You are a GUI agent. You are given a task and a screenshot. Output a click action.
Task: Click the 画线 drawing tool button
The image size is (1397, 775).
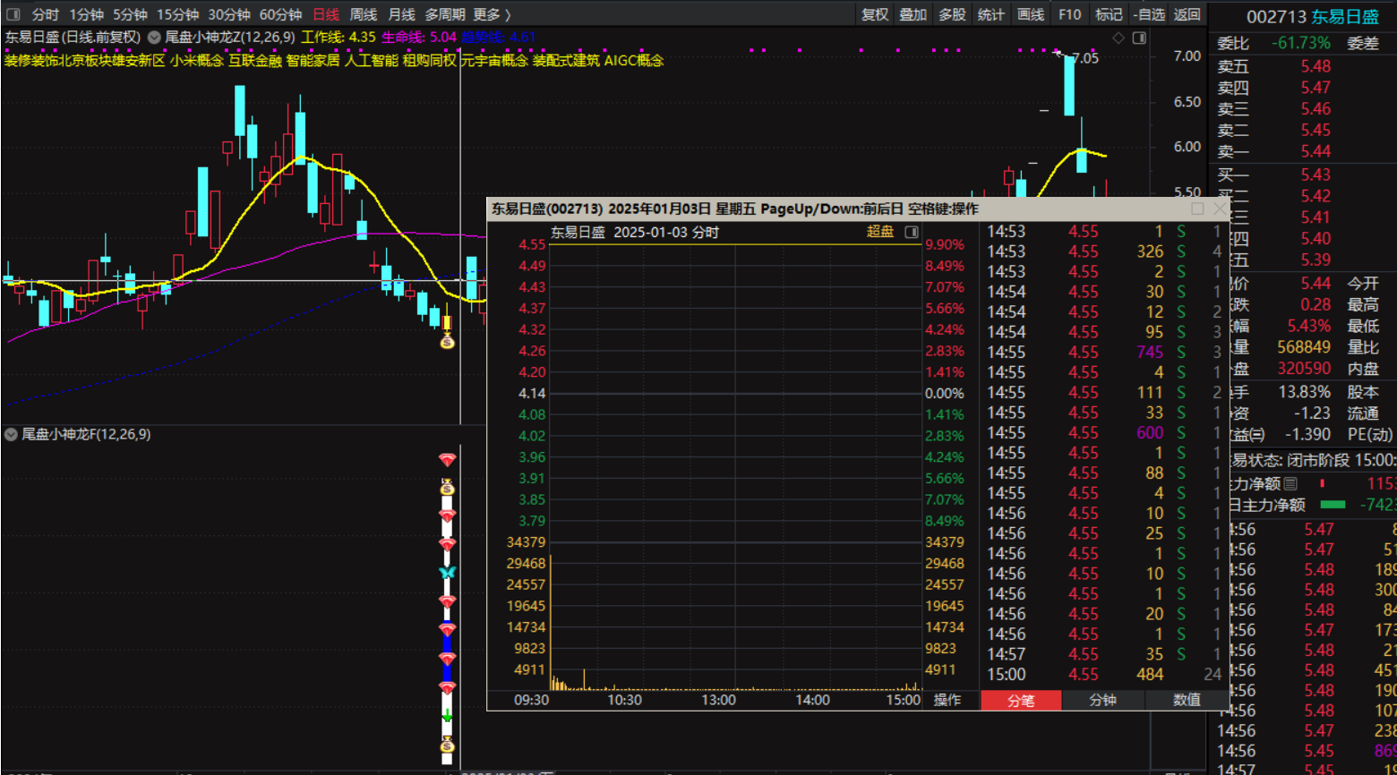(1031, 14)
